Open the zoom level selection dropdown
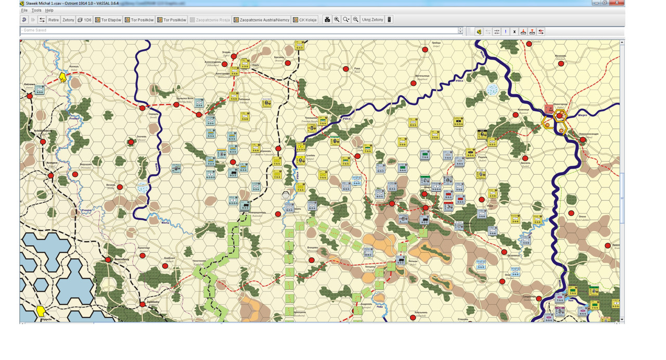The image size is (666, 360). 346,20
